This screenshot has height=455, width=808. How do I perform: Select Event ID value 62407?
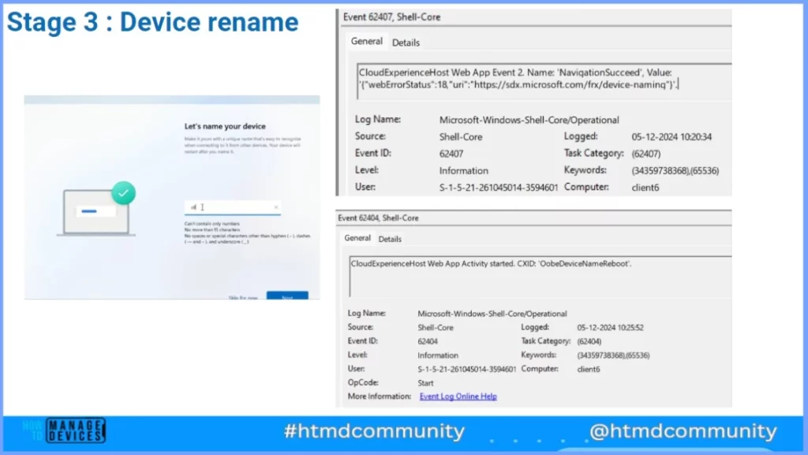451,154
